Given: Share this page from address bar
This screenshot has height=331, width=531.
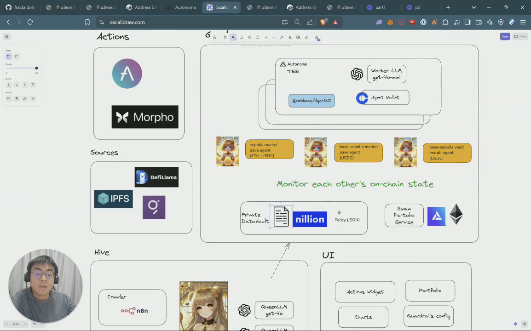Looking at the screenshot, I should click(310, 22).
